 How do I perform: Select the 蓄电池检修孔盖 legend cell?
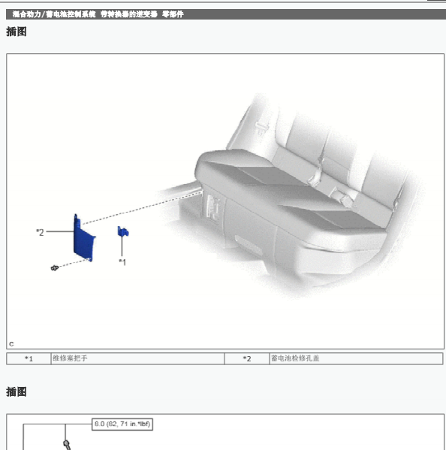pyautogui.click(x=356, y=359)
